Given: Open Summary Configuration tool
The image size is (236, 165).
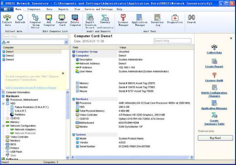Looking at the screenshot, I should (105, 21).
